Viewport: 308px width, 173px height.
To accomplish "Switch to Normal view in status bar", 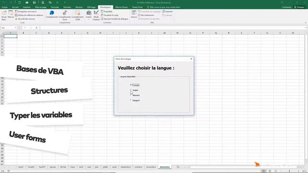I will [x=264, y=171].
